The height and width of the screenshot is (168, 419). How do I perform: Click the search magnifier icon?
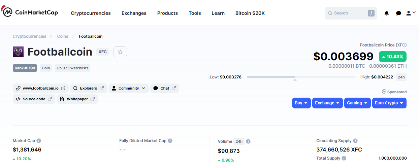pyautogui.click(x=330, y=13)
